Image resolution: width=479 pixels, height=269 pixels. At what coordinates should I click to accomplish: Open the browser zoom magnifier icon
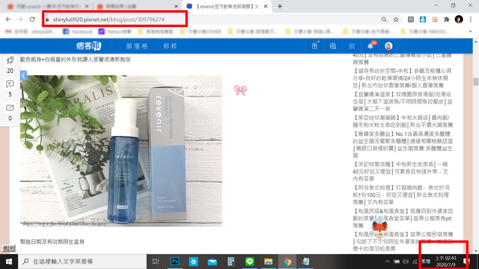tap(384, 19)
